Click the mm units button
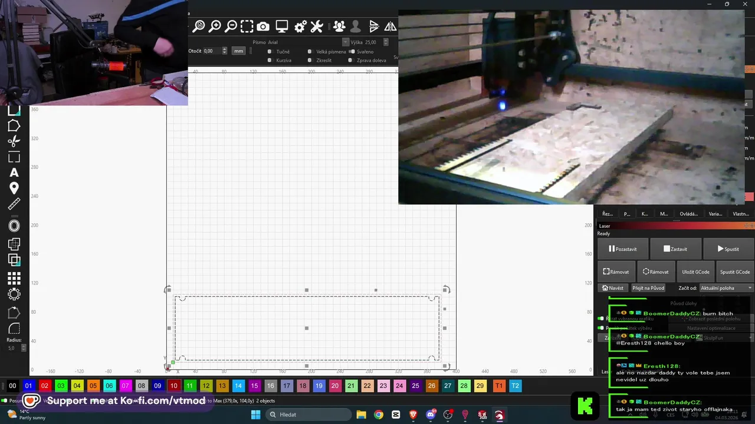The height and width of the screenshot is (424, 755). 238,51
